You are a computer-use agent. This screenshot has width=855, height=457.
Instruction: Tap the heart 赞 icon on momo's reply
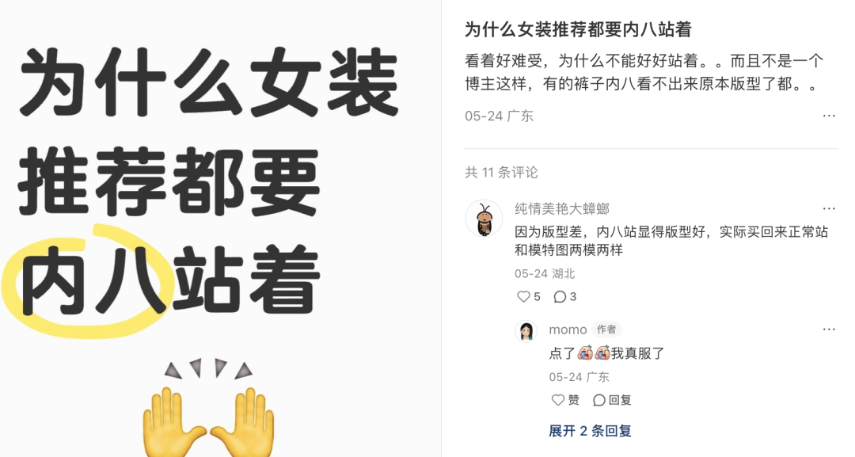(565, 400)
